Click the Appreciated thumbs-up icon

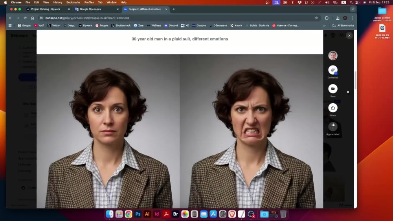click(x=332, y=126)
